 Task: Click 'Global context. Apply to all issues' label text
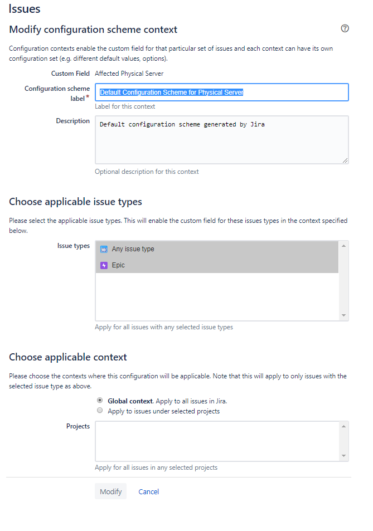167,401
